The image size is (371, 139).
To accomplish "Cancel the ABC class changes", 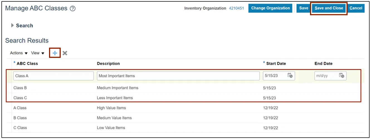I will pyautogui.click(x=356, y=8).
